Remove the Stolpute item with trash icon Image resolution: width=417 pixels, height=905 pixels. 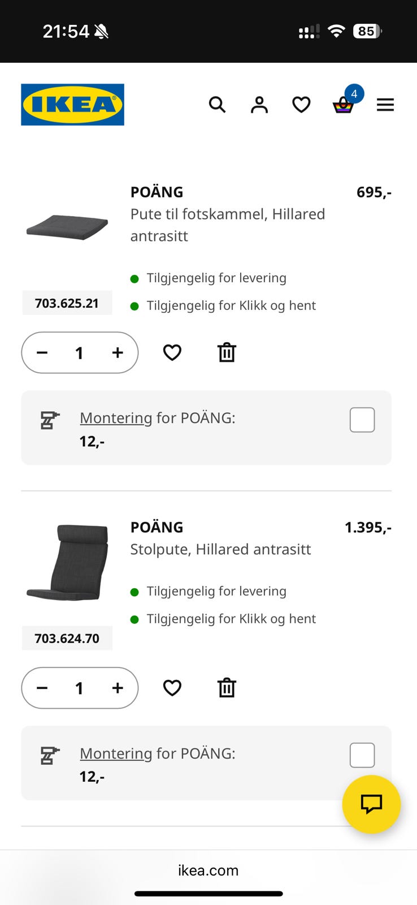(x=227, y=688)
